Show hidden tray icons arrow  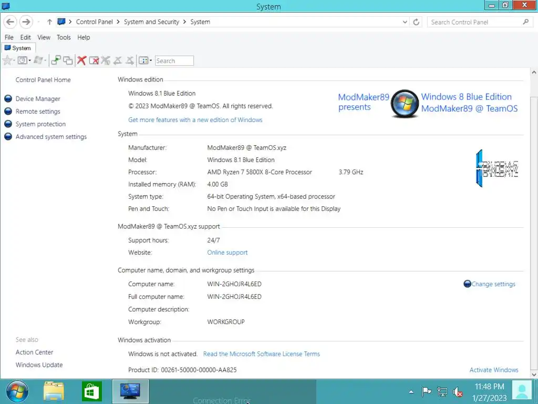click(411, 391)
